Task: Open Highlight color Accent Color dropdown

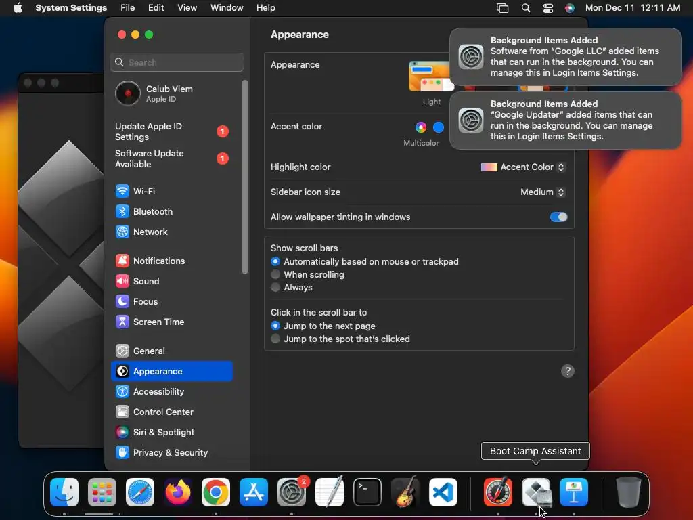Action: 523,167
